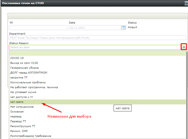
Task: Choose highlighted "нет света" option
Action: tap(98, 102)
